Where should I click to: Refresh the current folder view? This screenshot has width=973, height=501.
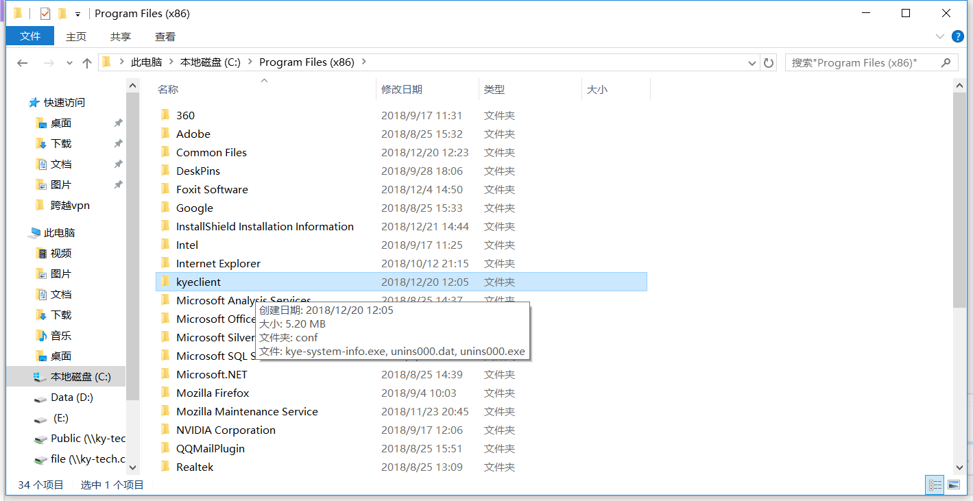(769, 63)
